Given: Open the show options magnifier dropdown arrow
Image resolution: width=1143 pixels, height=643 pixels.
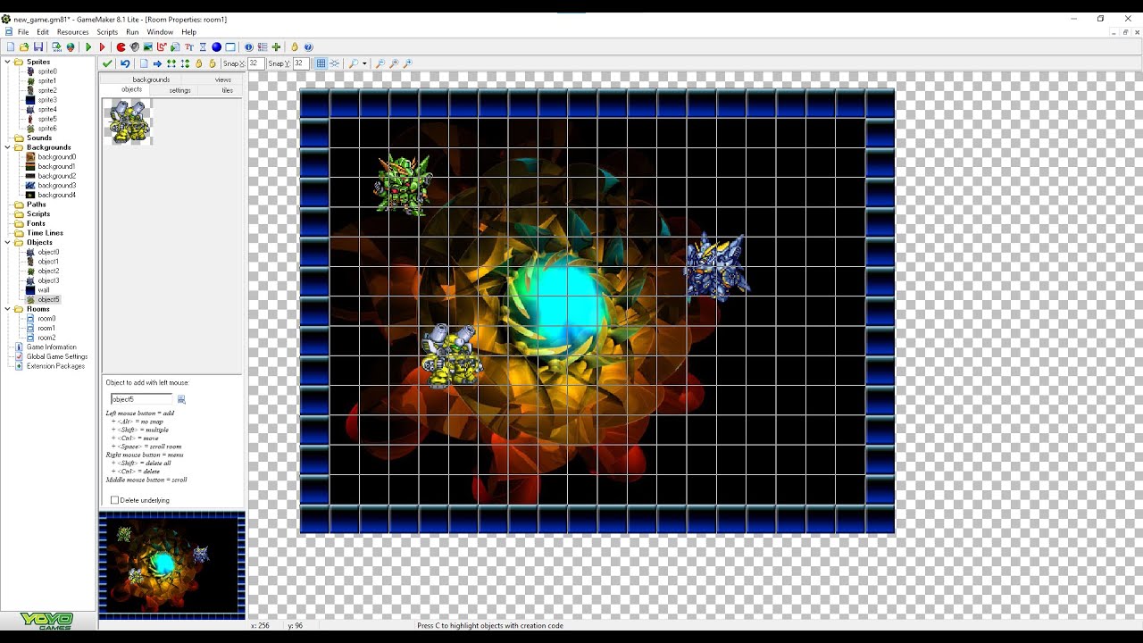Looking at the screenshot, I should click(364, 63).
